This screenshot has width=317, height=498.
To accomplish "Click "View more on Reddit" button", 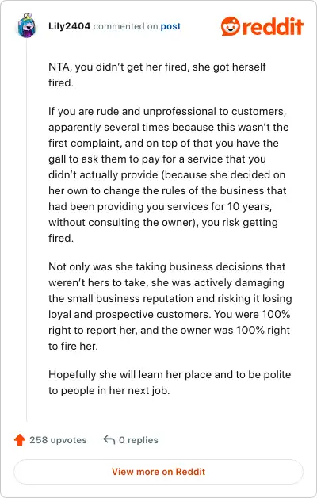I will pyautogui.click(x=158, y=472).
